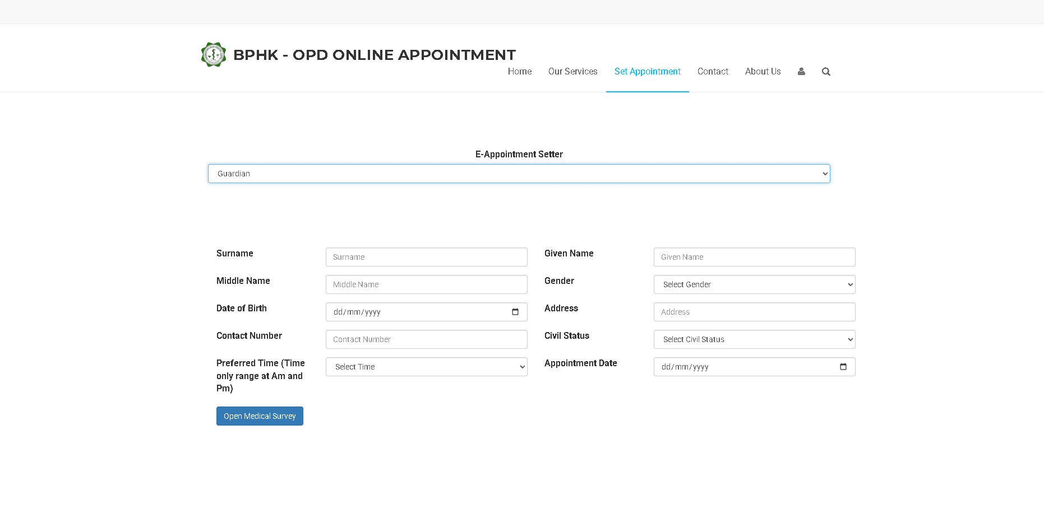This screenshot has height=509, width=1044.
Task: Focus the Given Name input field
Action: [x=755, y=257]
